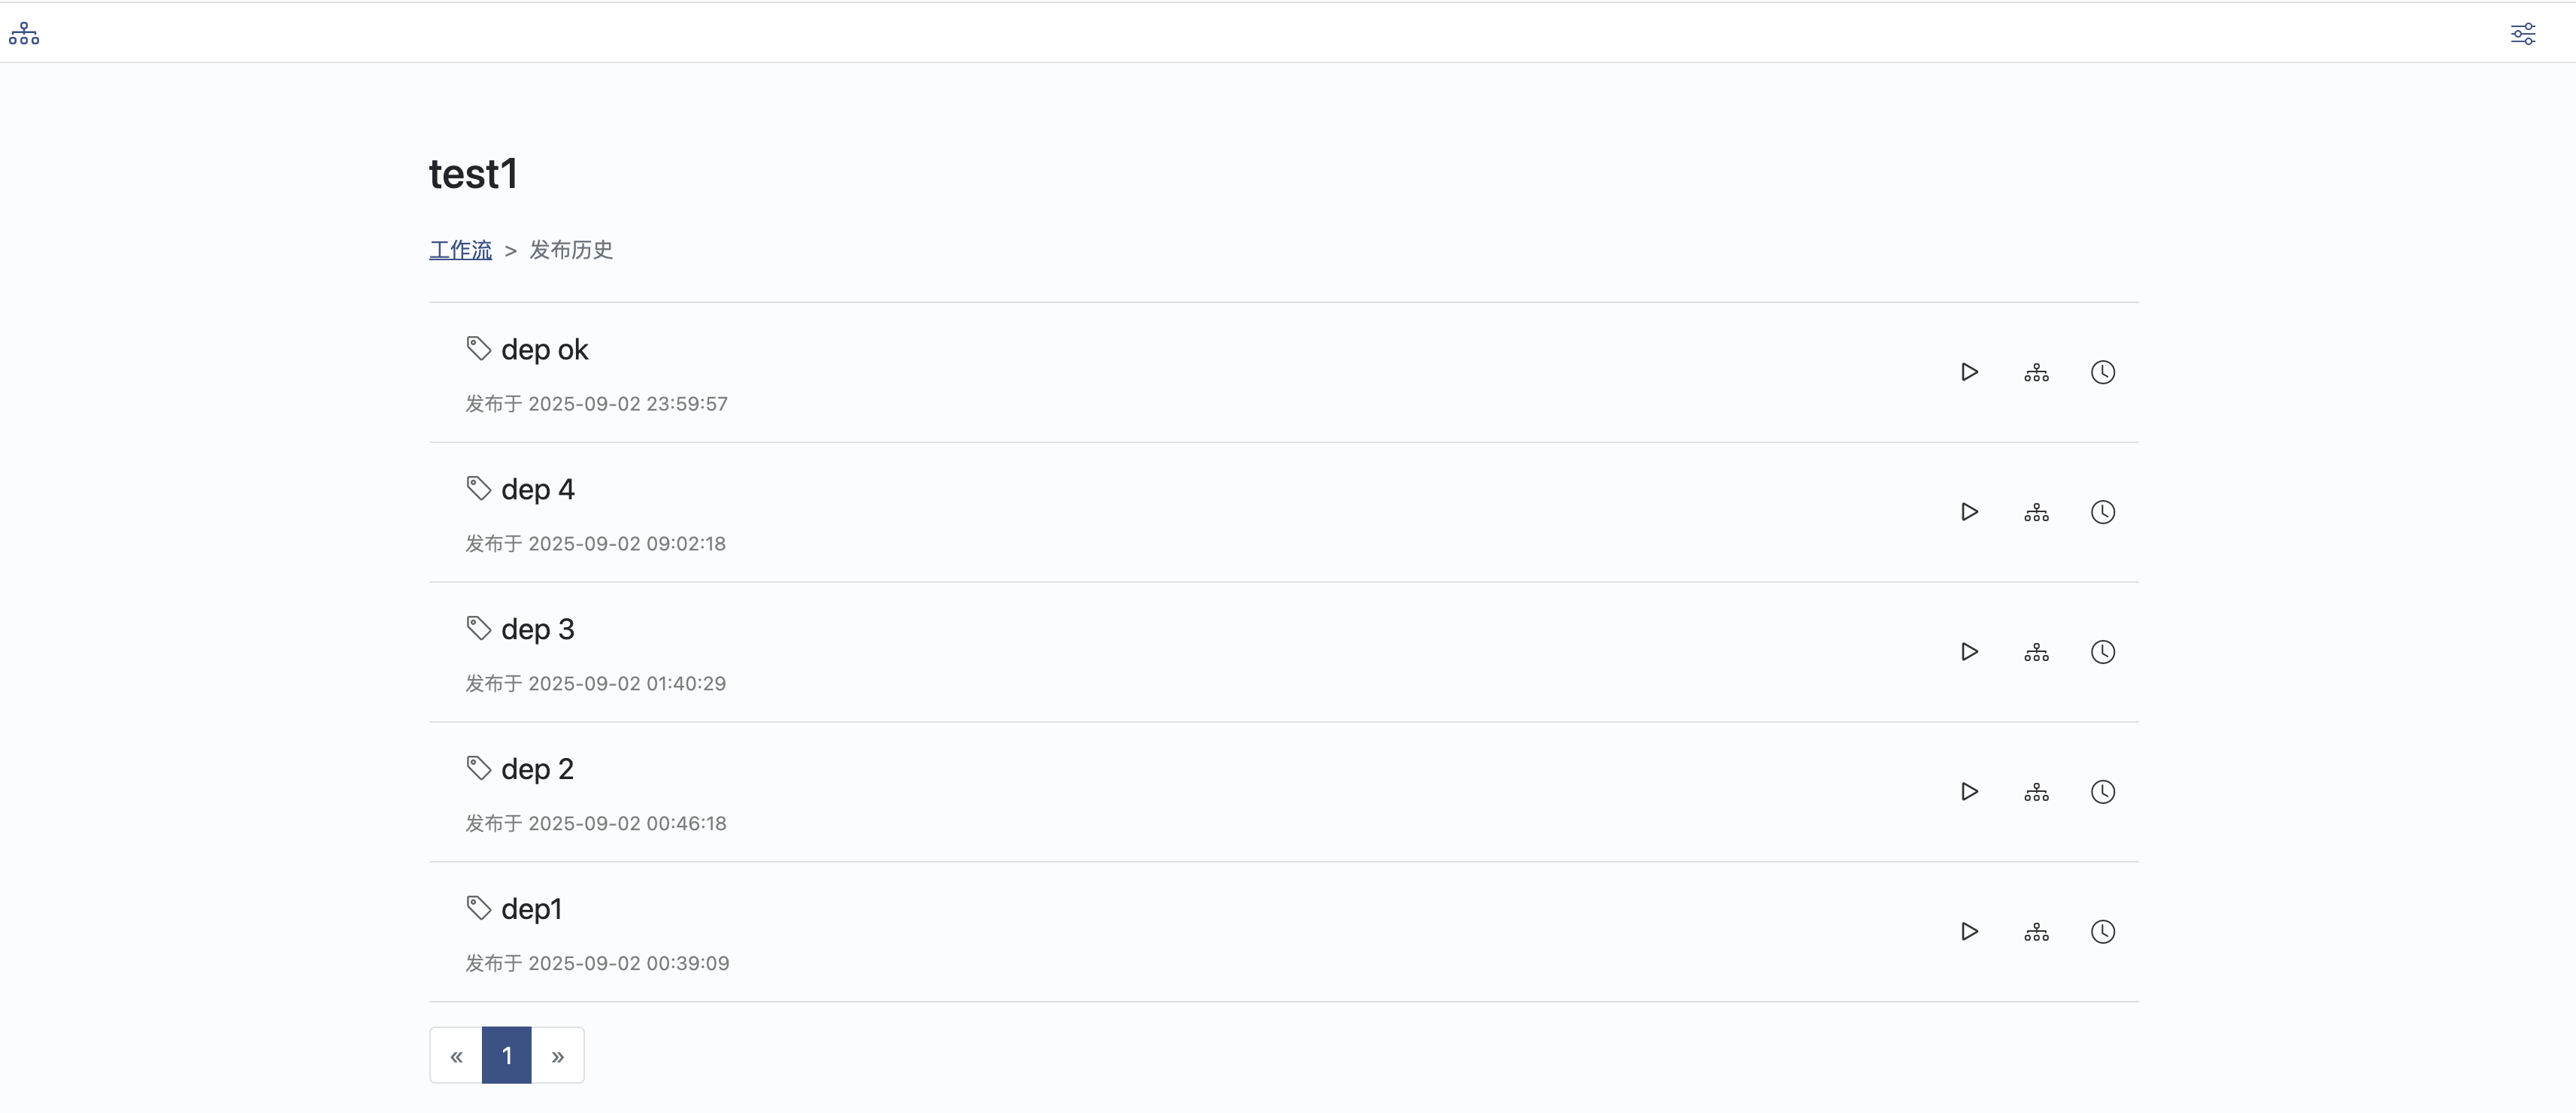The height and width of the screenshot is (1113, 2576).
Task: Go to next page with » button
Action: click(x=558, y=1056)
